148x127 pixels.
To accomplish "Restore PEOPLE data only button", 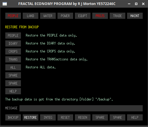I will click(x=13, y=35).
